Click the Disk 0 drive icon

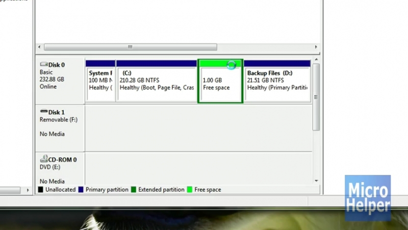pyautogui.click(x=43, y=65)
